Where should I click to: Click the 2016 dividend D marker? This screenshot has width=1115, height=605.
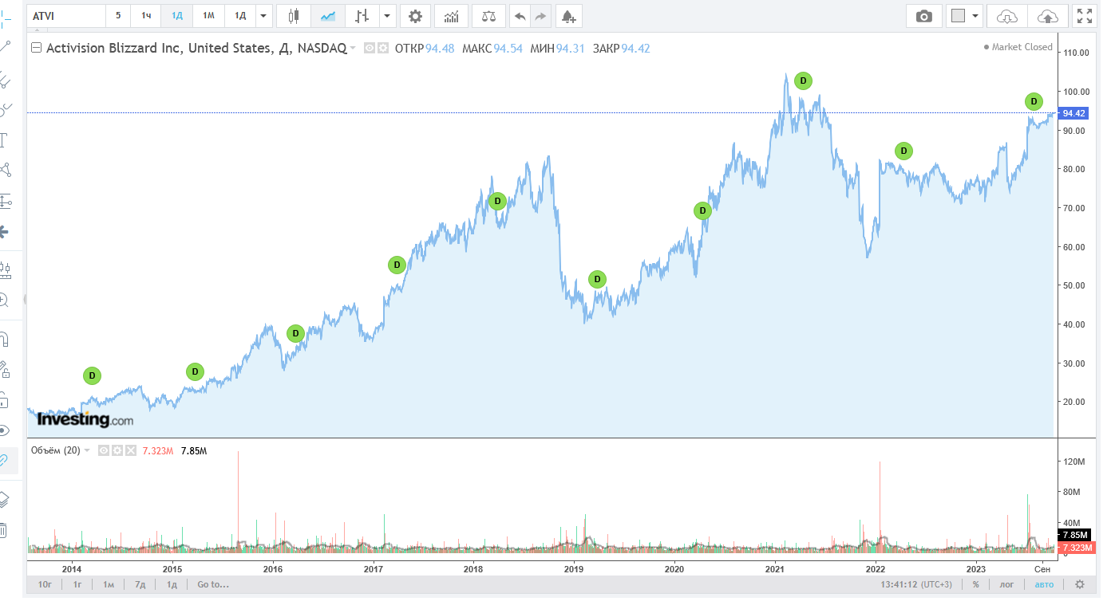point(295,333)
